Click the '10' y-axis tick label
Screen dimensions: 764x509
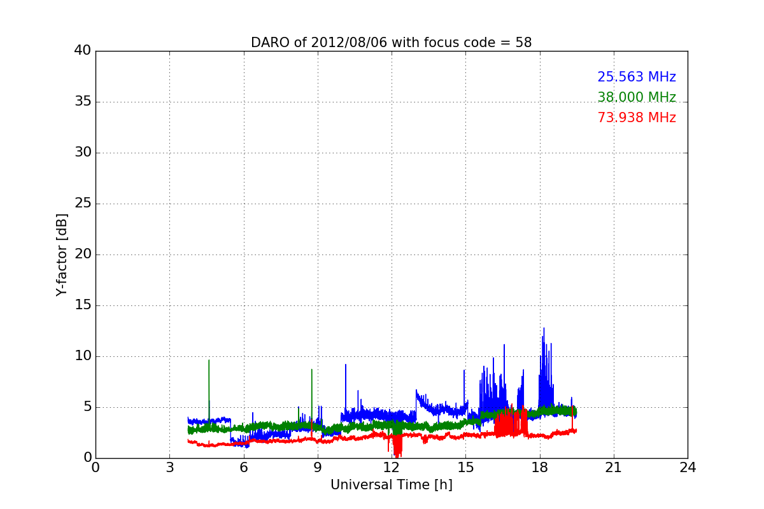pyautogui.click(x=83, y=356)
